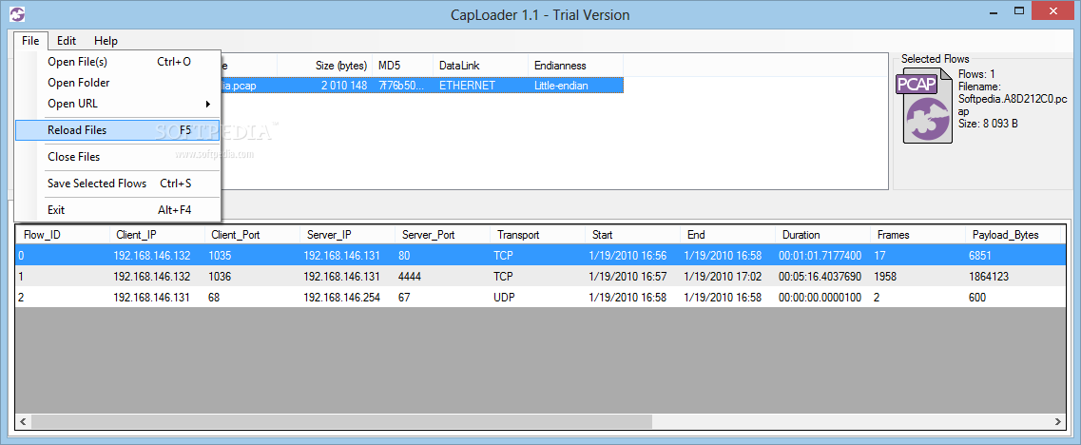Click server IP 192.168.146.254 cell
This screenshot has height=445, width=1081.
(342, 298)
